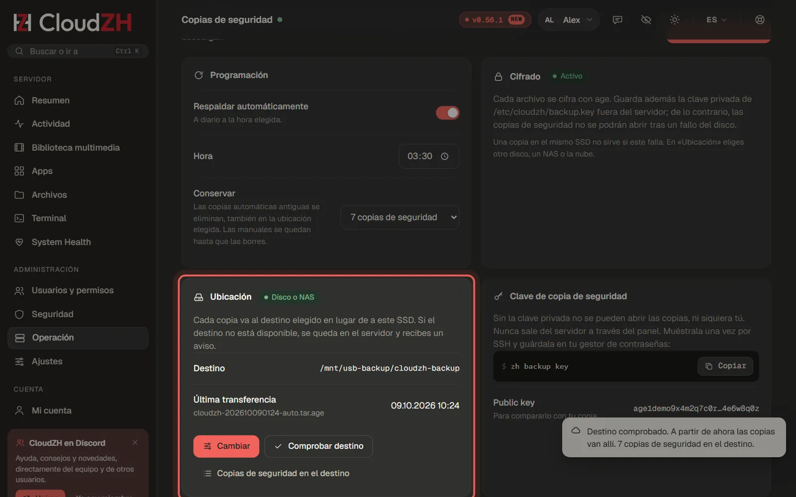Select destination path /mnt/usb-backup/cloudzh-backup

pos(390,368)
